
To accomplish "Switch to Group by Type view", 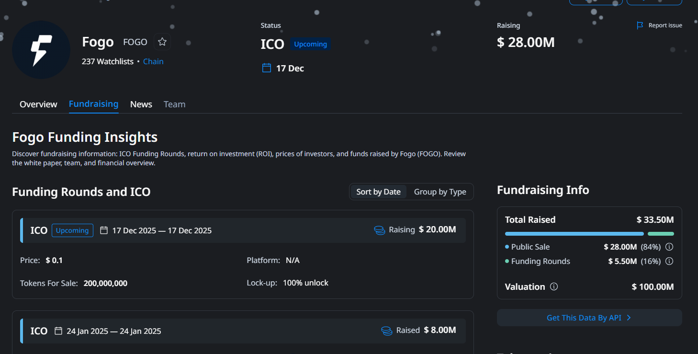I will coord(440,192).
